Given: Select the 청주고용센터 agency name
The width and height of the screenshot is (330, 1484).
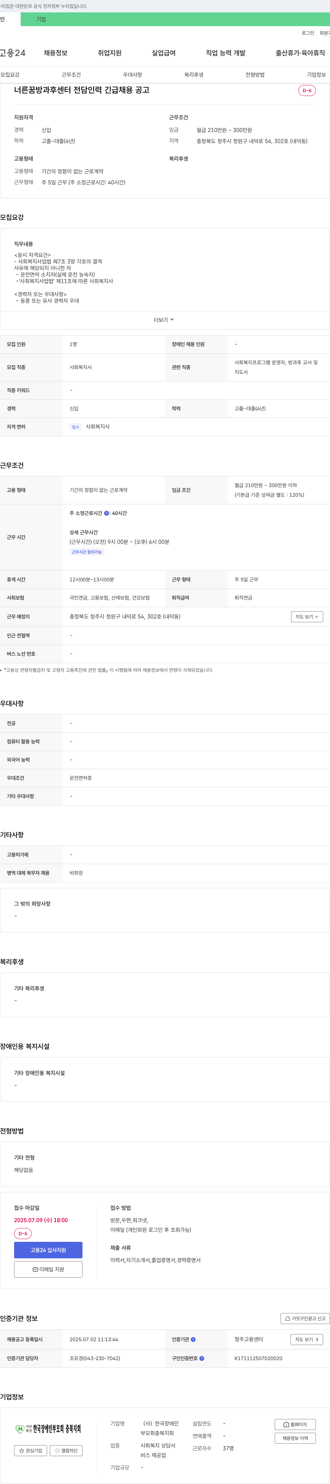Looking at the screenshot, I should point(249,1340).
